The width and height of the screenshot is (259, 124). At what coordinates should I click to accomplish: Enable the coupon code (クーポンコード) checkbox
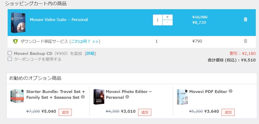pyautogui.click(x=10, y=59)
